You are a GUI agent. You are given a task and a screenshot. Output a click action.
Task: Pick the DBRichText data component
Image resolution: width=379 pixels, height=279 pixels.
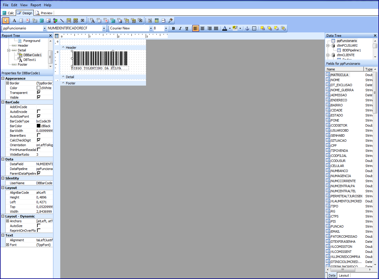coord(106,21)
